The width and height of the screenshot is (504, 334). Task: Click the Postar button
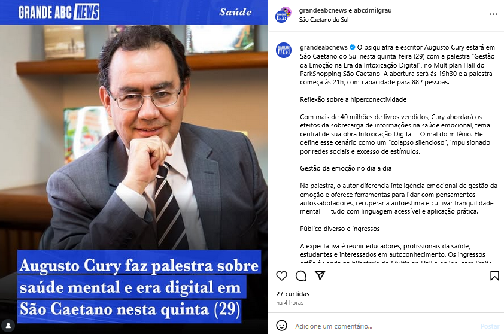(x=490, y=326)
